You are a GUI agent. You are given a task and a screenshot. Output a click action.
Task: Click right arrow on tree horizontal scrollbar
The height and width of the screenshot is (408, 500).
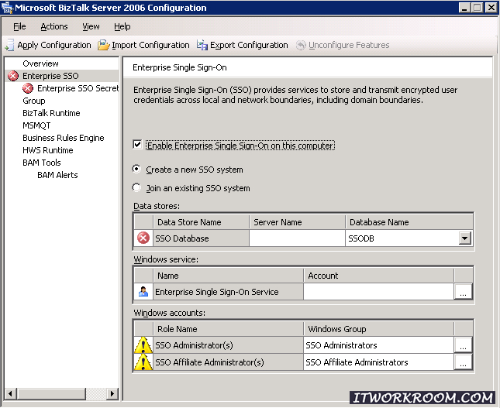click(112, 393)
